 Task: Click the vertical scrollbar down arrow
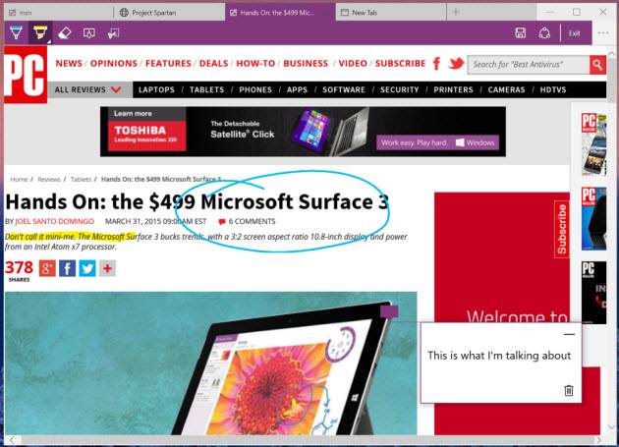pyautogui.click(x=612, y=427)
